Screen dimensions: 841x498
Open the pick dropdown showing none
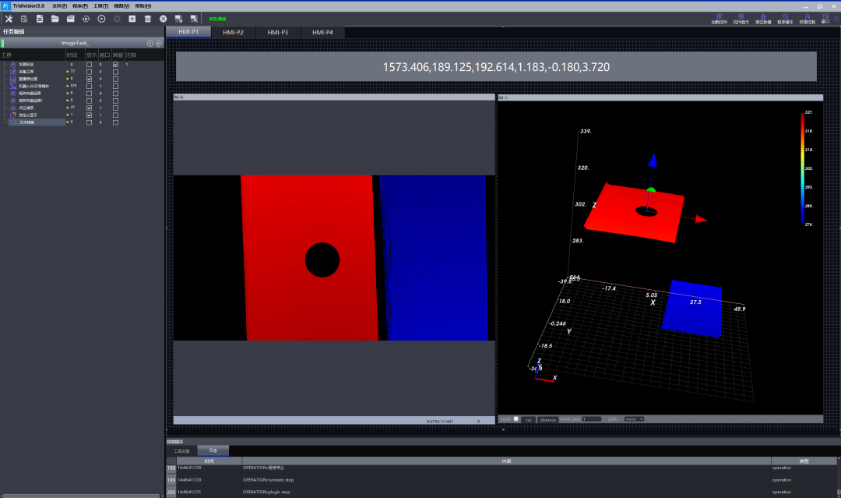pos(634,419)
